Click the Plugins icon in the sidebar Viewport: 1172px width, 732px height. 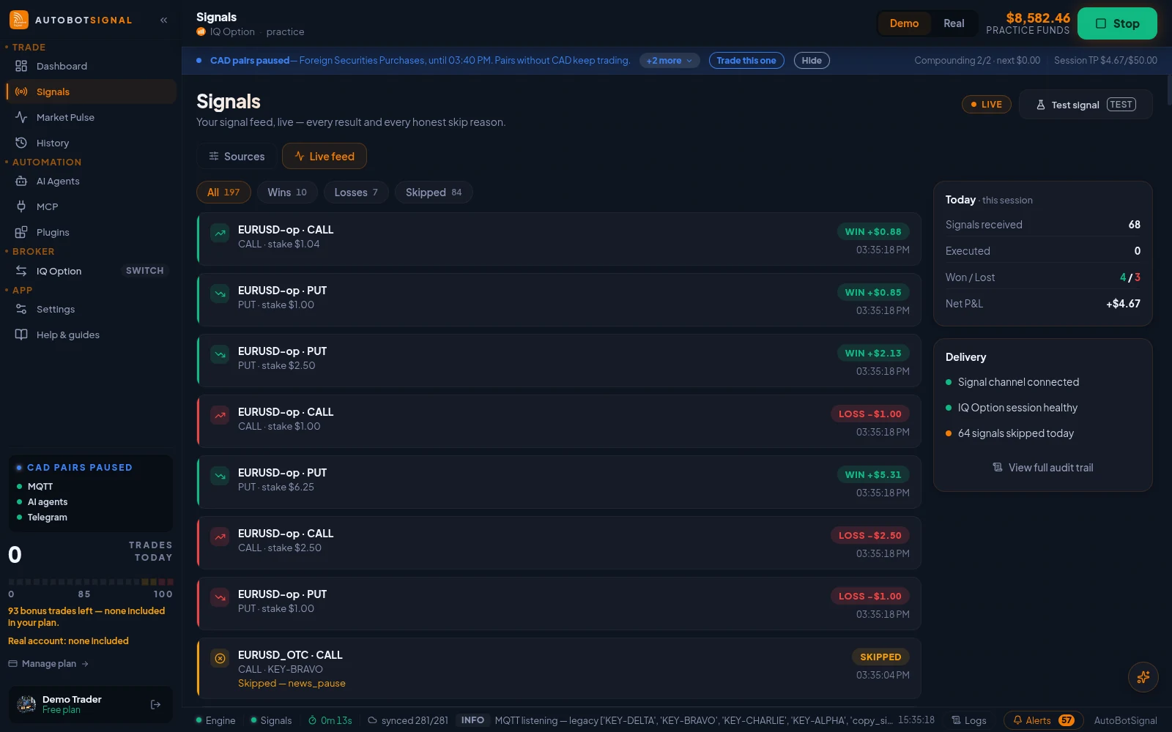[21, 232]
